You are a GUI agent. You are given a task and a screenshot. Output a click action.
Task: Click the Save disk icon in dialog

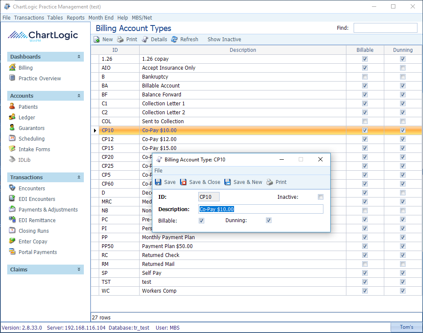click(158, 182)
